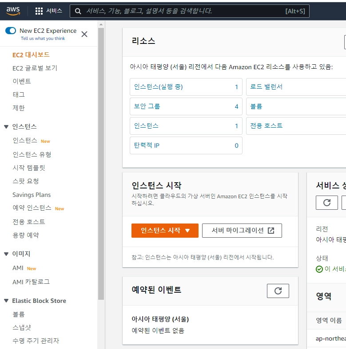The width and height of the screenshot is (346, 349).
Task: Open 인스턴스 유형 in sidebar
Action: 32,154
